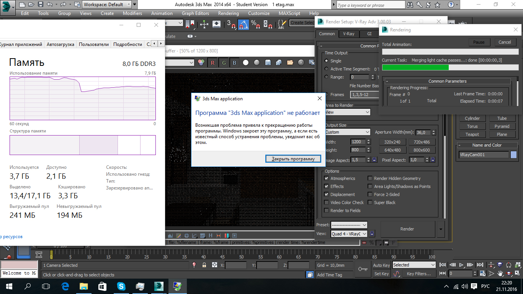Open the Rendering menu

[x=228, y=13]
